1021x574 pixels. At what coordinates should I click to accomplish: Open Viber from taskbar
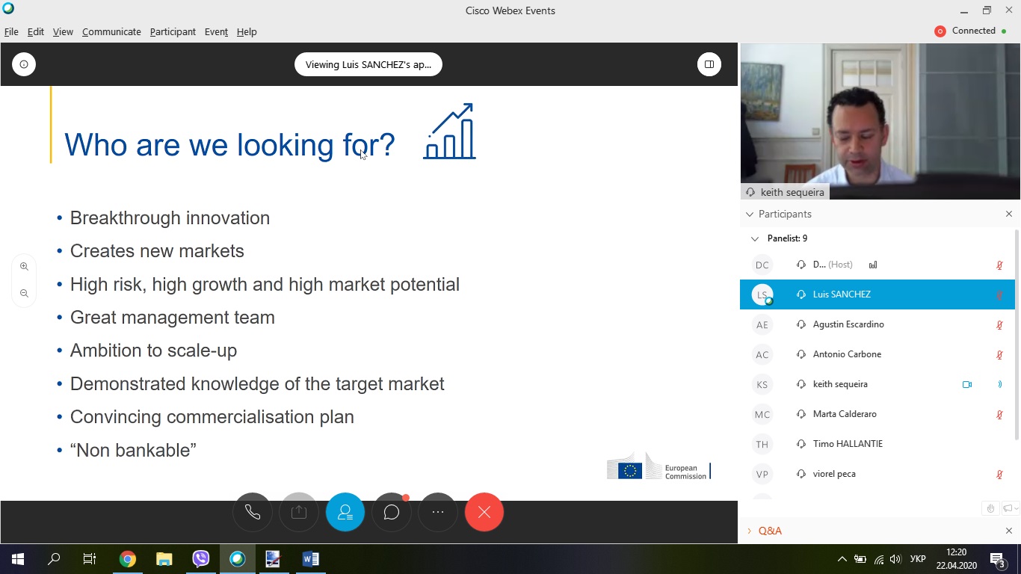click(x=200, y=558)
